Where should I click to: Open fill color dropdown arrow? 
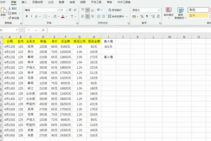tap(58, 16)
